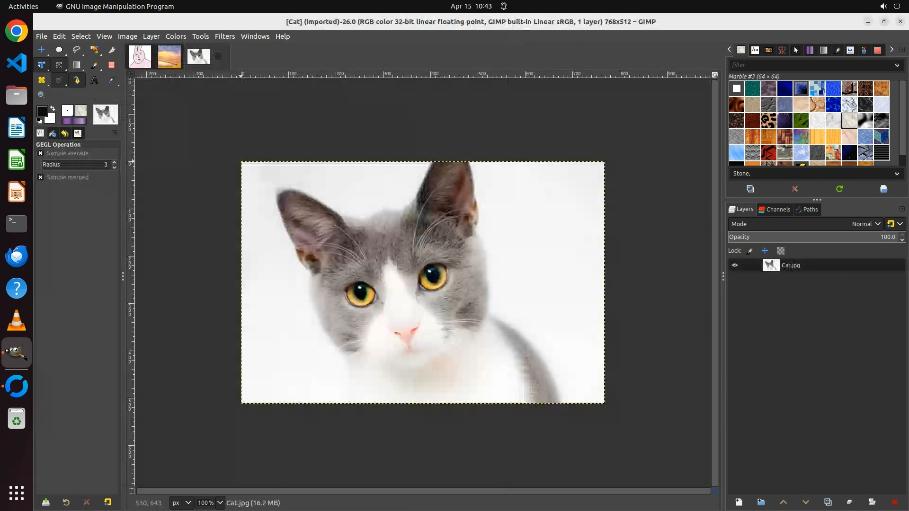Viewport: 909px width, 511px height.
Task: Select the Gradient tool
Action: (77, 65)
